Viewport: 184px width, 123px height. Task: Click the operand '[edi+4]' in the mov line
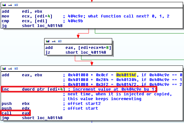(x=44, y=16)
